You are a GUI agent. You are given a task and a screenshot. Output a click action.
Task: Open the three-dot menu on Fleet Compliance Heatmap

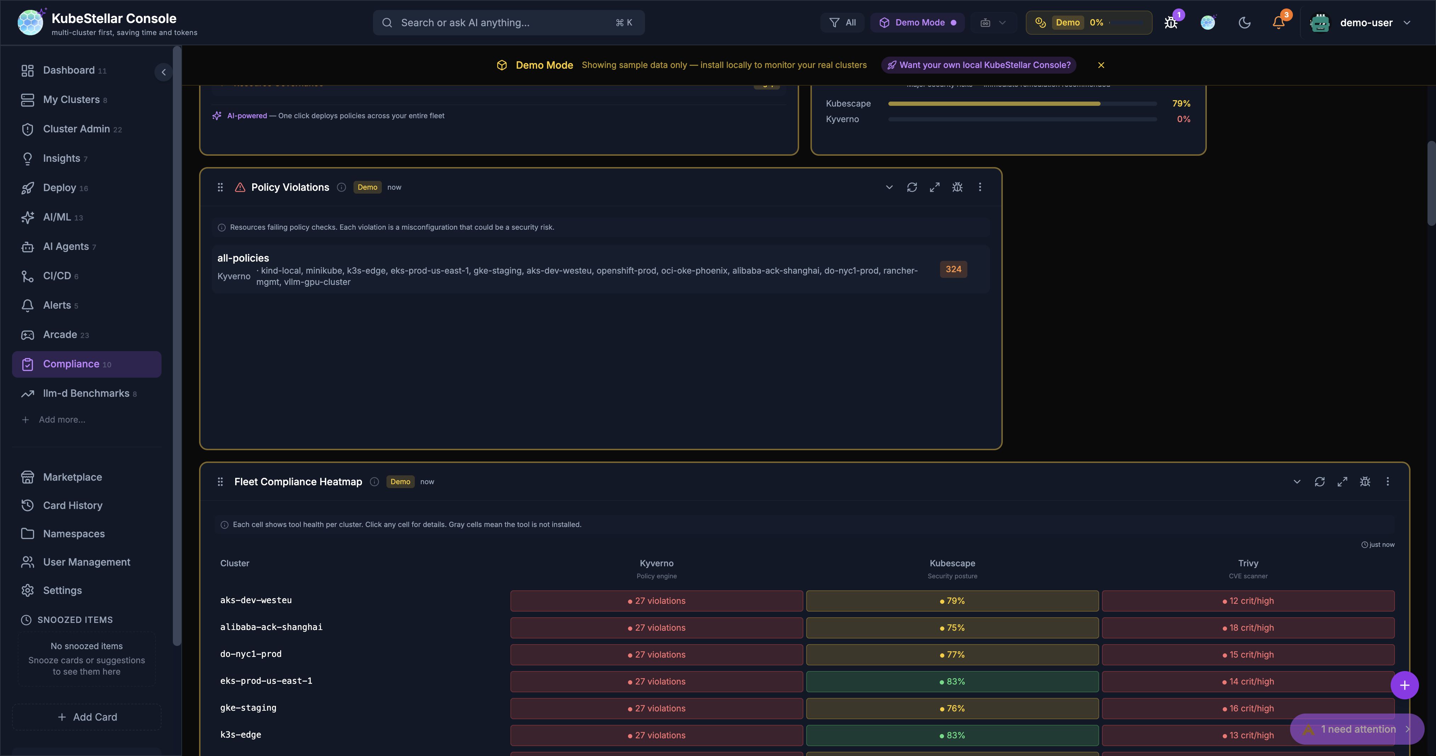coord(1388,481)
